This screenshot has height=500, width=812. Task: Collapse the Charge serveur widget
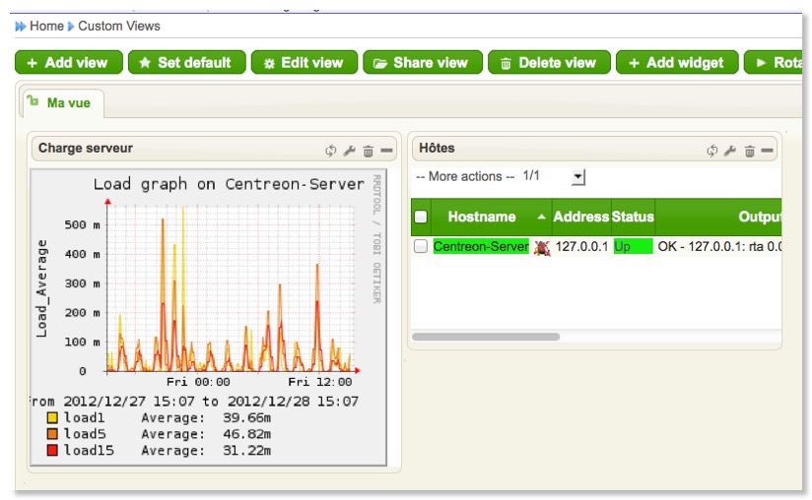point(386,151)
